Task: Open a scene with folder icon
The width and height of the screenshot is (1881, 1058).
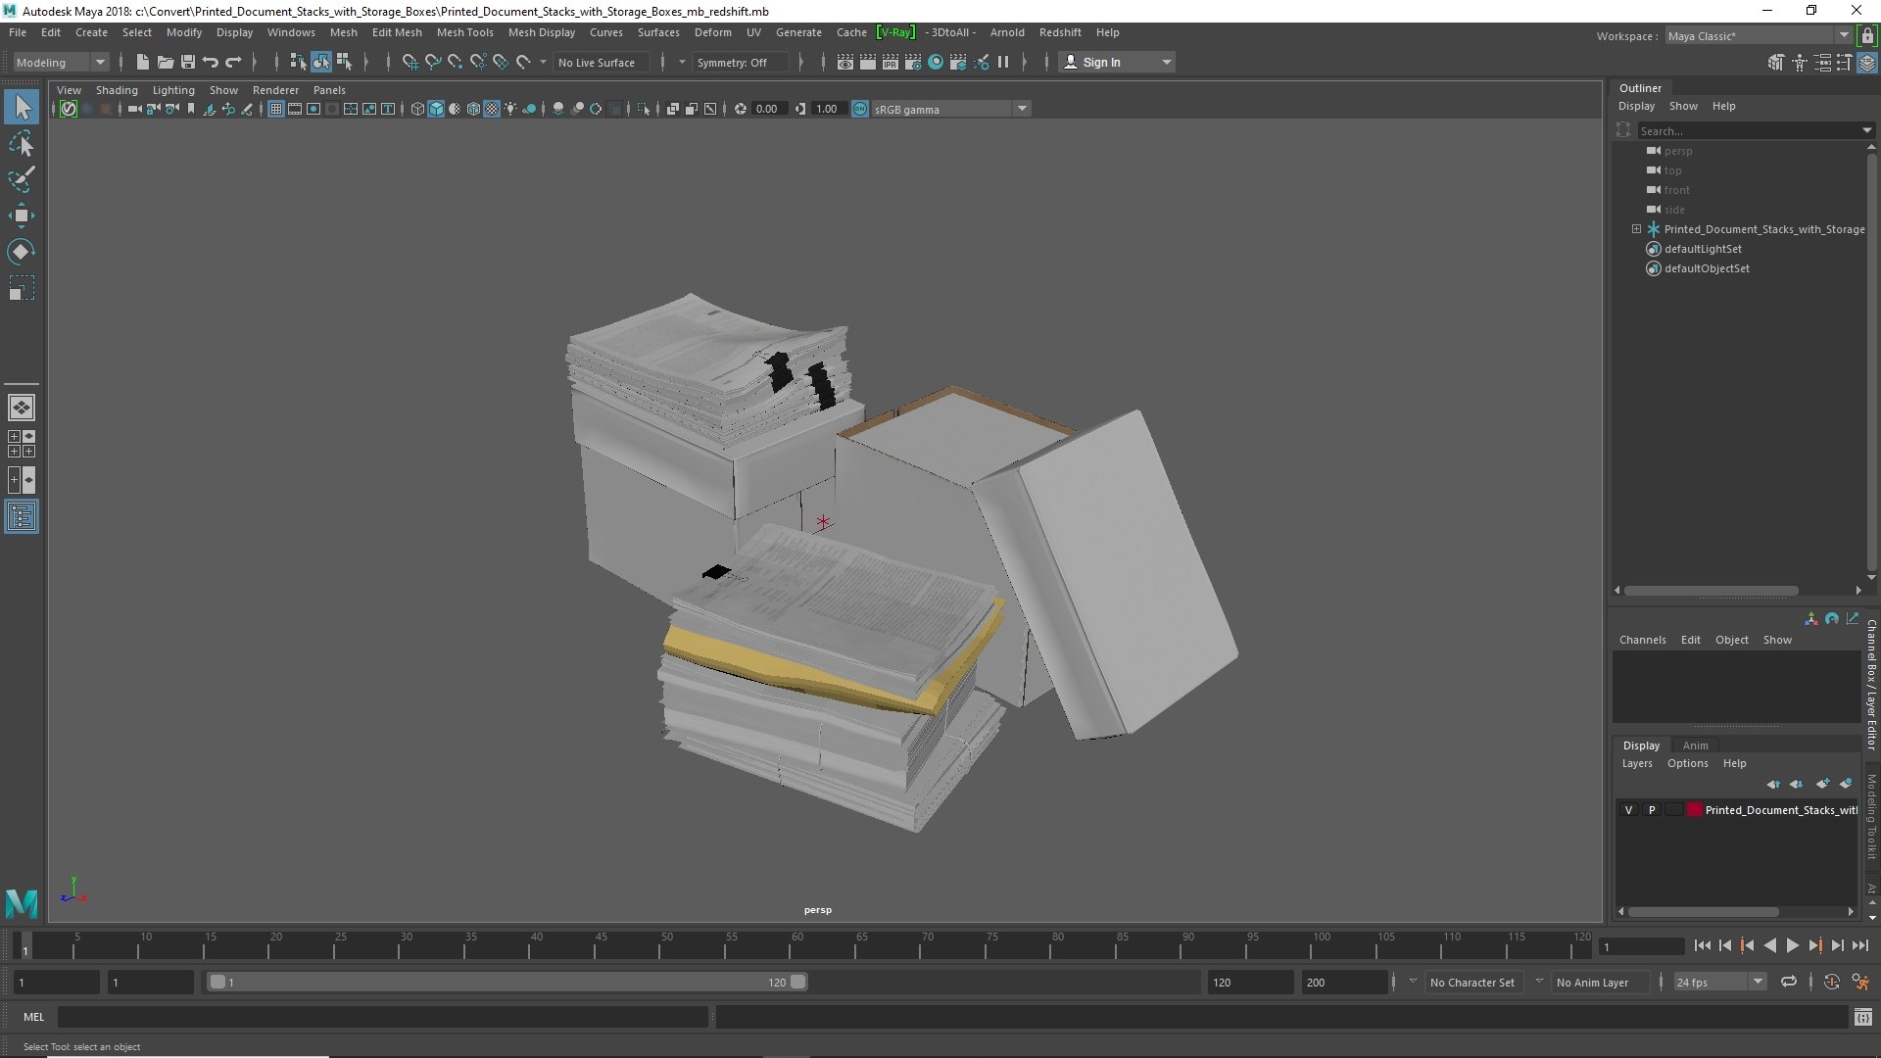Action: (x=165, y=62)
